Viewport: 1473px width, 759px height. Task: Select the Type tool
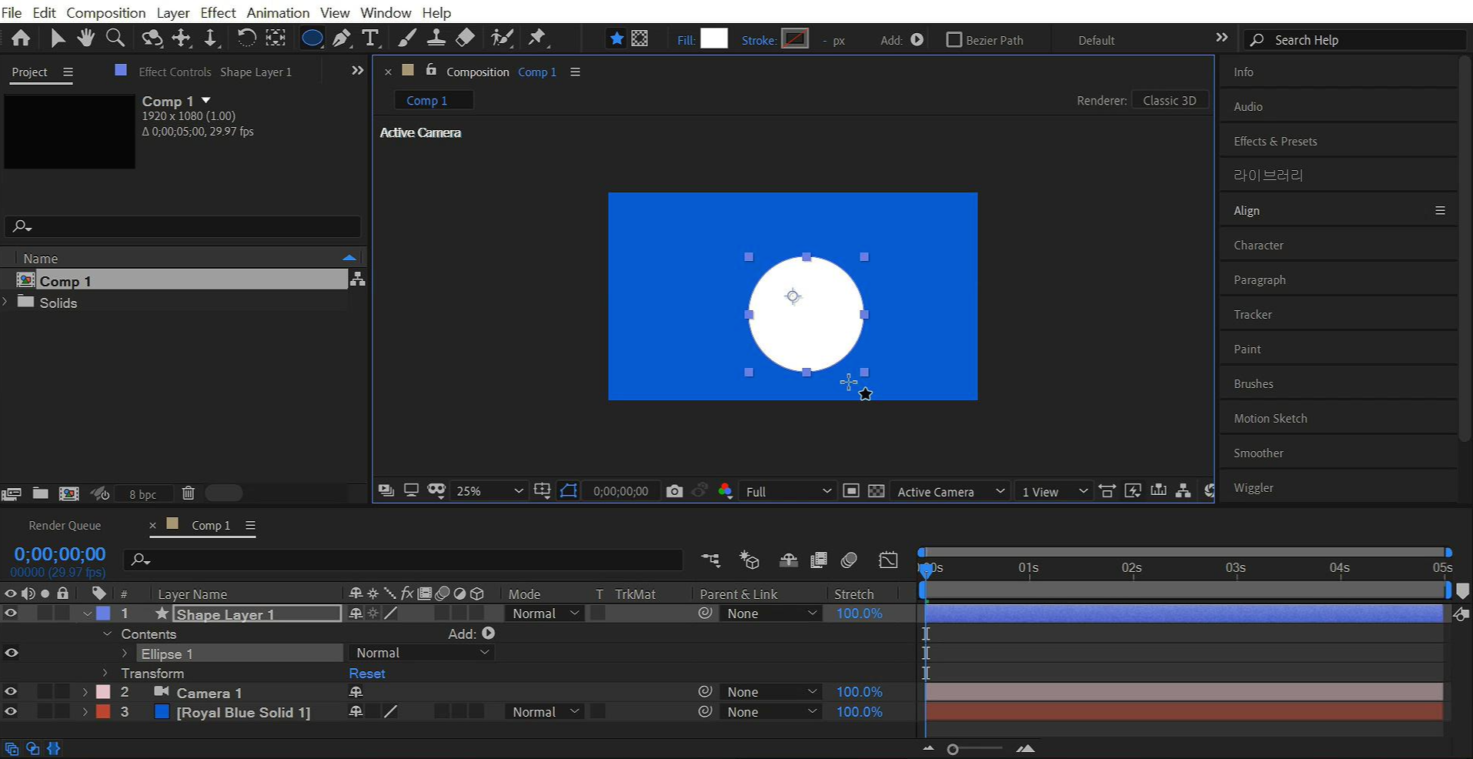coord(370,38)
